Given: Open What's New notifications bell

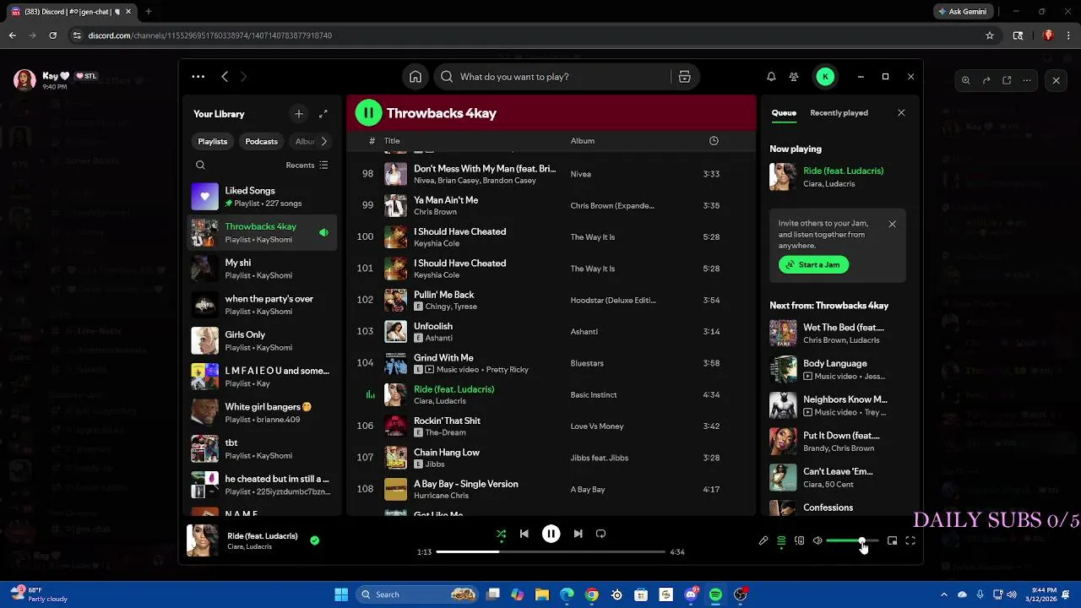Looking at the screenshot, I should pos(771,77).
